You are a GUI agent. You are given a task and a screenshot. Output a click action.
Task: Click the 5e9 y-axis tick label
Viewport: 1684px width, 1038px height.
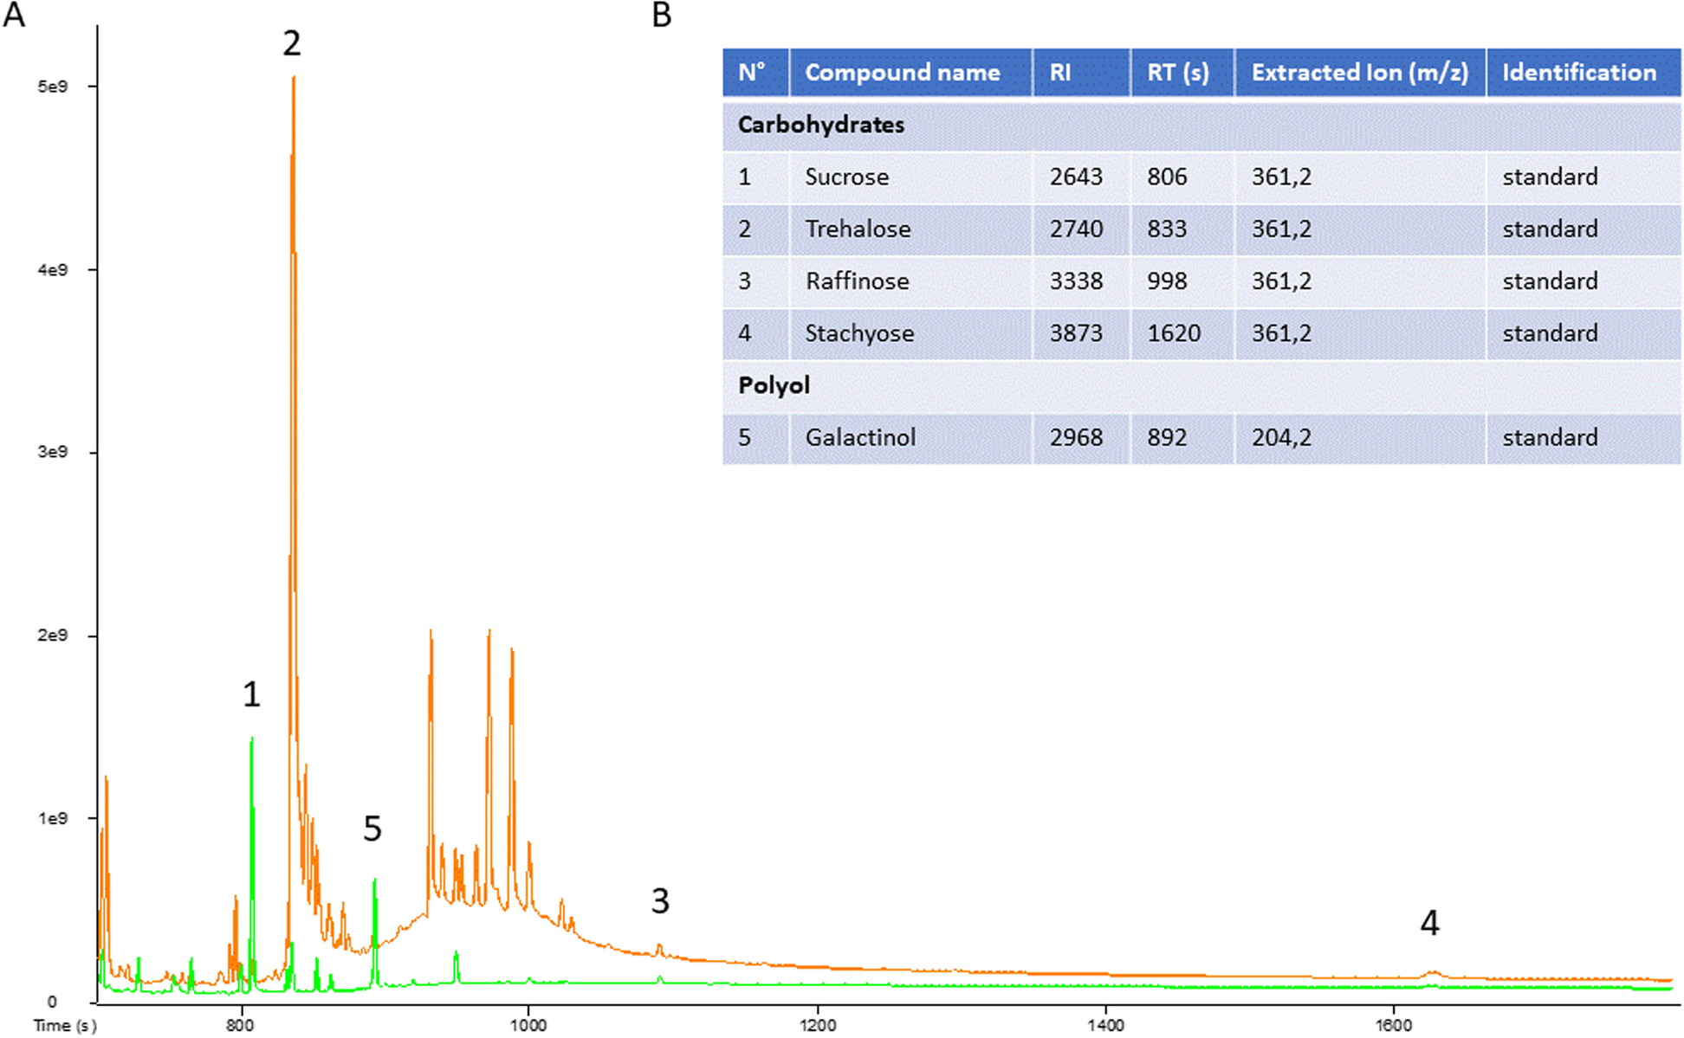(52, 87)
